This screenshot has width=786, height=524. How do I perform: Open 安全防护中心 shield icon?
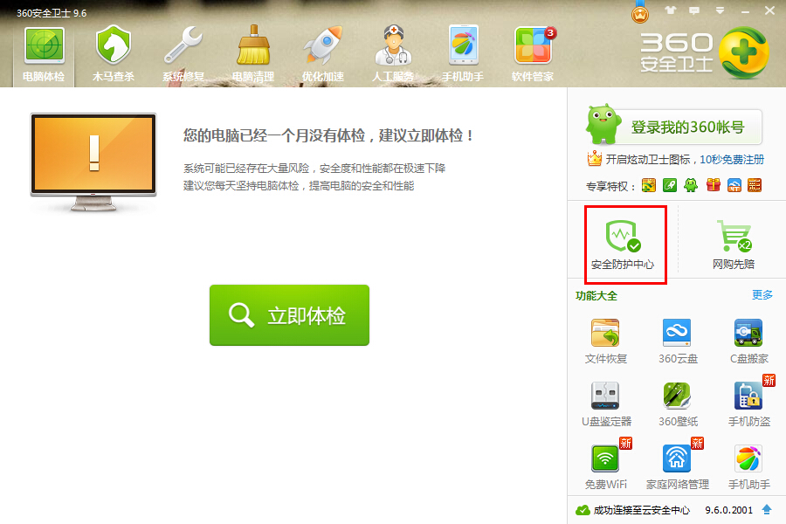(x=623, y=245)
